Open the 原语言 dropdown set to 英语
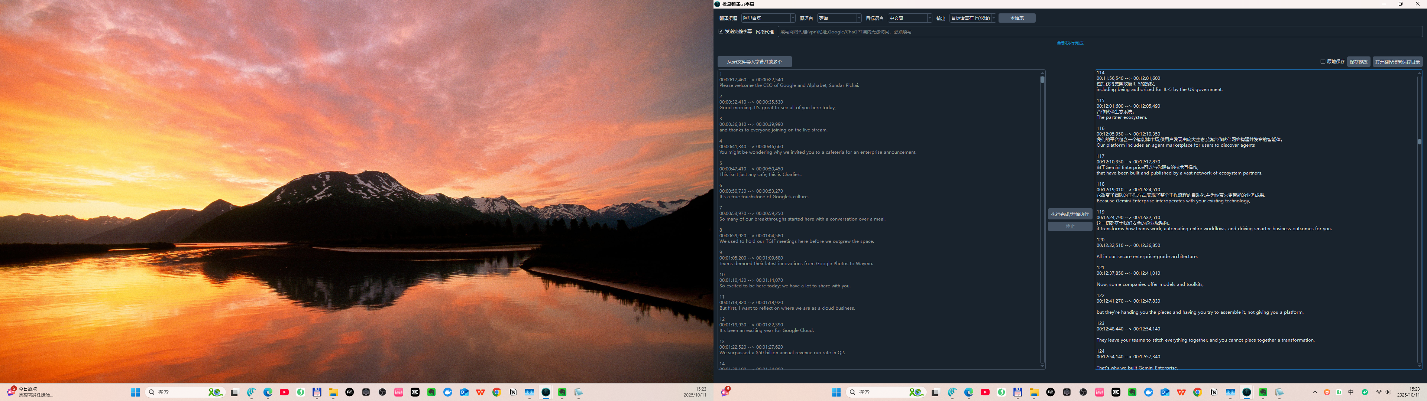Screen dimensions: 1427x401 (839, 18)
